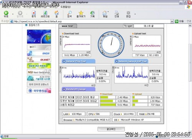Open the Home page icon
This screenshot has height=139, width=192.
pos(56,13)
